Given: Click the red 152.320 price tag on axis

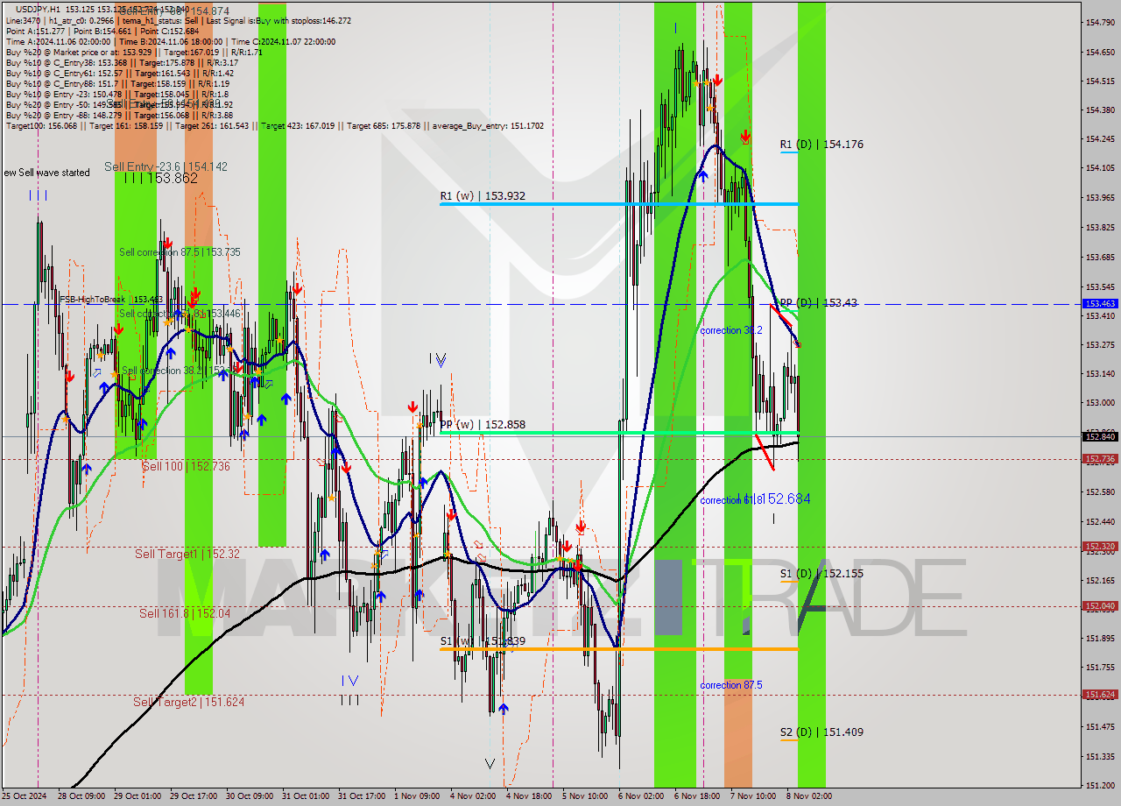Looking at the screenshot, I should [x=1100, y=547].
